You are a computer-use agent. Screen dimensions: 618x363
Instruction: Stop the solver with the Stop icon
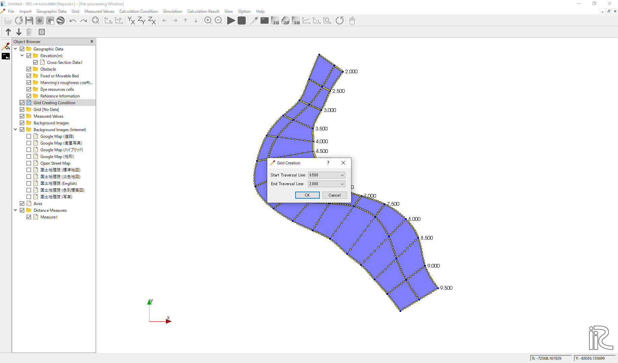pos(241,21)
